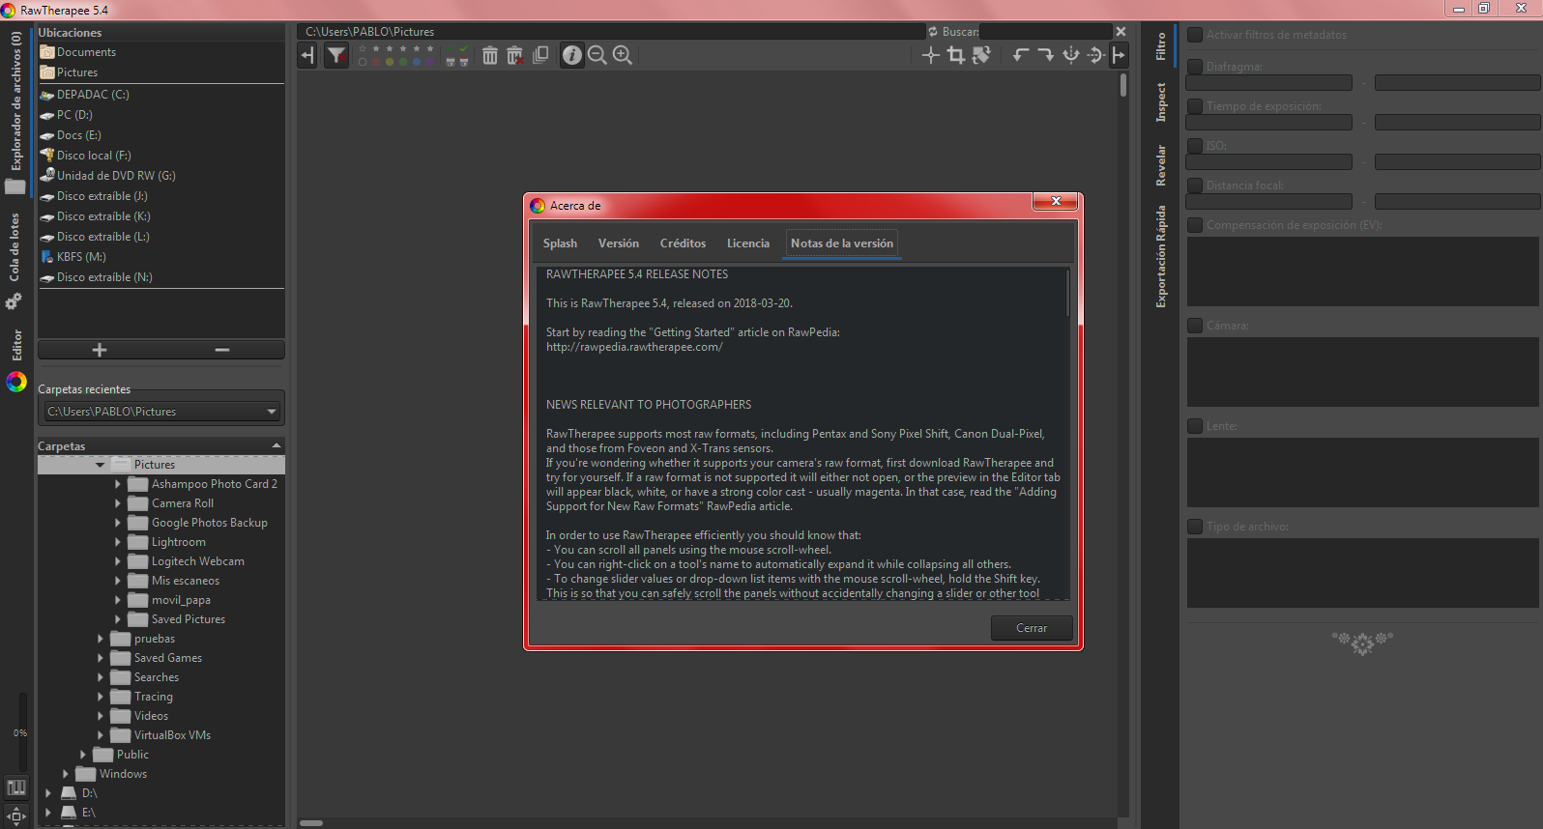1543x829 pixels.
Task: Open Preferences using the sliders icon
Action: click(x=16, y=787)
